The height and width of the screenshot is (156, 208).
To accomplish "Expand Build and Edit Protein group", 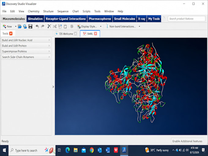I will (26, 46).
